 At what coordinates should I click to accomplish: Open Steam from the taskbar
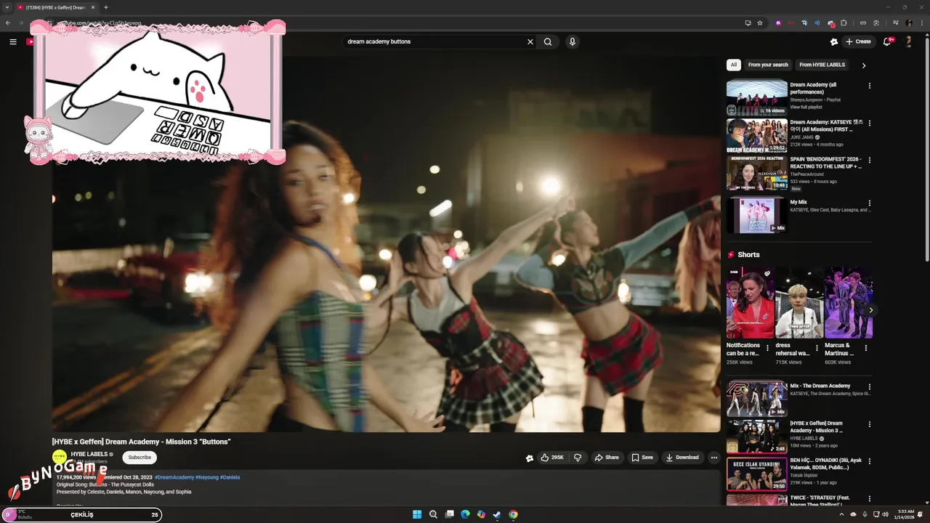click(x=497, y=514)
